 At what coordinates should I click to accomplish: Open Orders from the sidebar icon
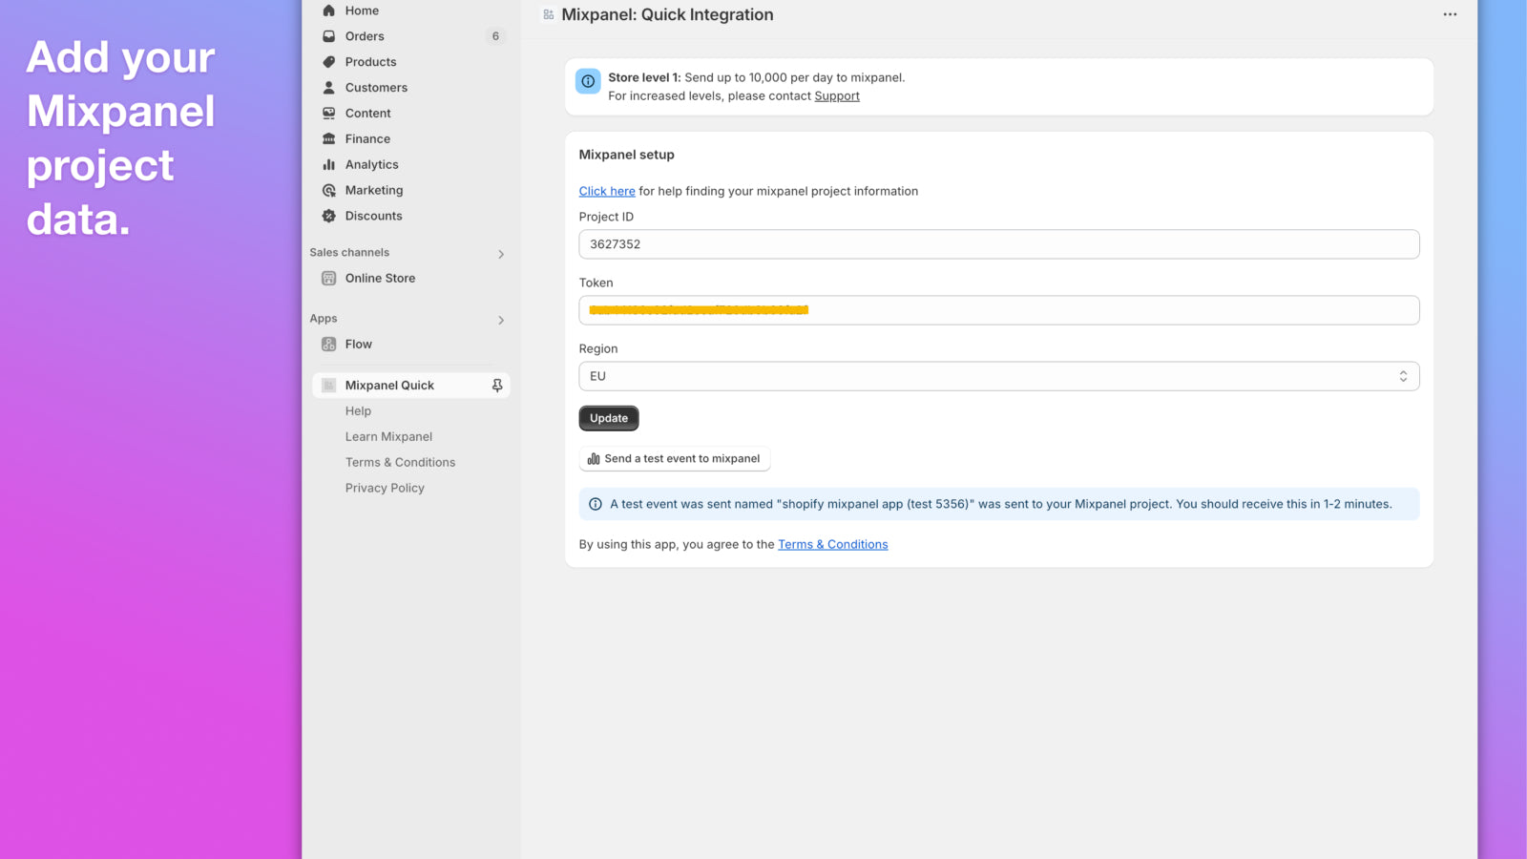click(x=328, y=36)
